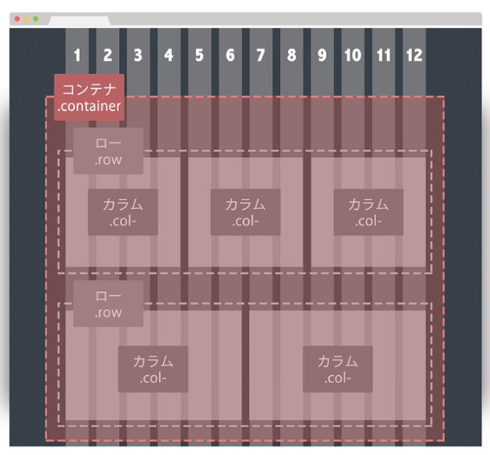490x455 pixels.
Task: Click the red close dot in title bar
Action: pos(17,19)
